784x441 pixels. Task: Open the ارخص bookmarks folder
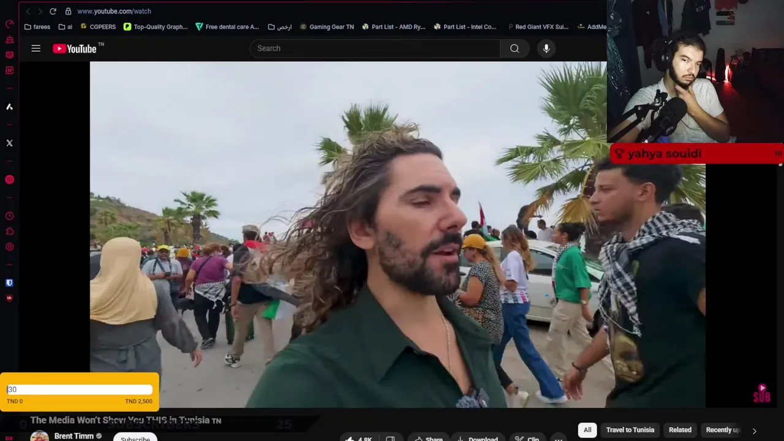point(281,27)
